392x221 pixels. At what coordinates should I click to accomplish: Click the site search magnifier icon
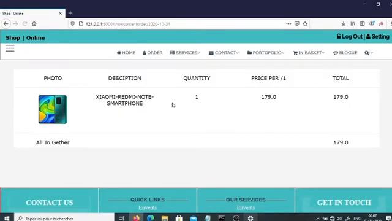367,53
